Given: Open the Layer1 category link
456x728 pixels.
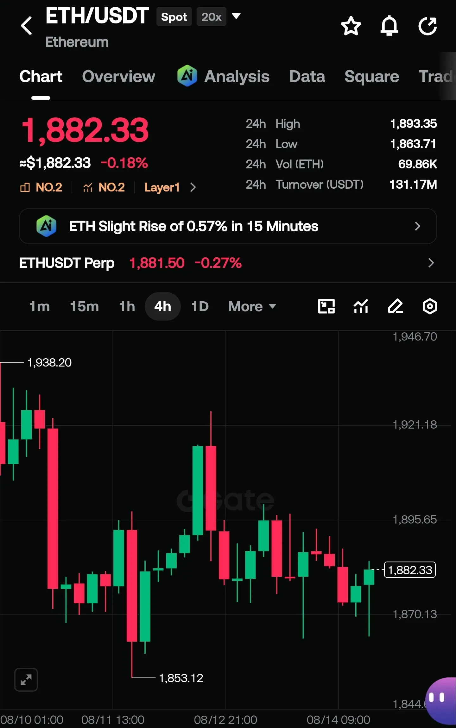Looking at the screenshot, I should (162, 187).
